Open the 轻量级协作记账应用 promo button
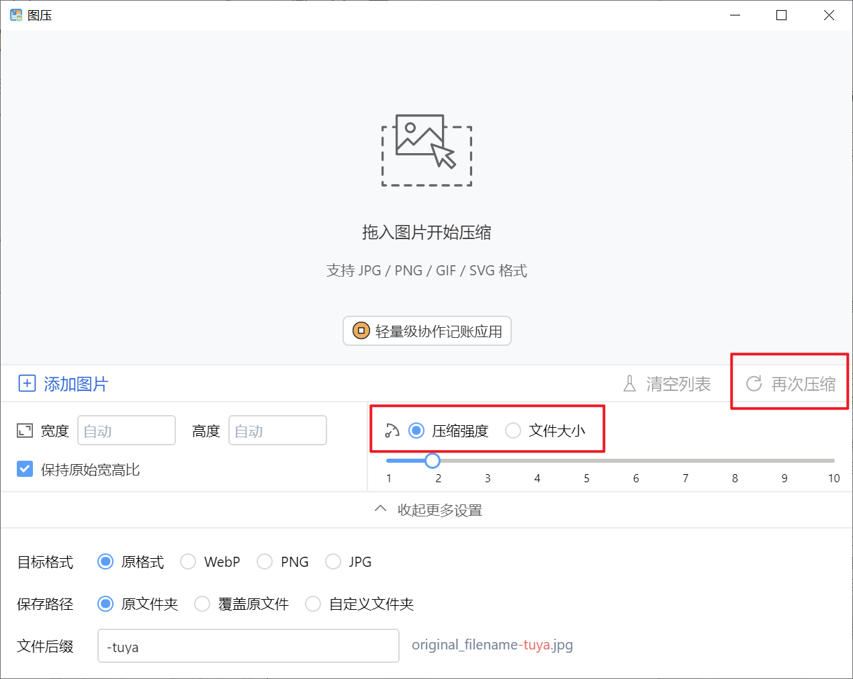Image resolution: width=853 pixels, height=679 pixels. point(427,330)
